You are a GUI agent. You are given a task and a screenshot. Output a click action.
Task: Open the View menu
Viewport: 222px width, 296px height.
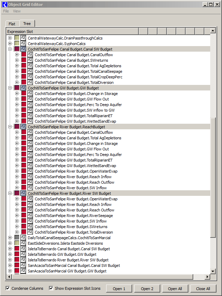[17, 11]
